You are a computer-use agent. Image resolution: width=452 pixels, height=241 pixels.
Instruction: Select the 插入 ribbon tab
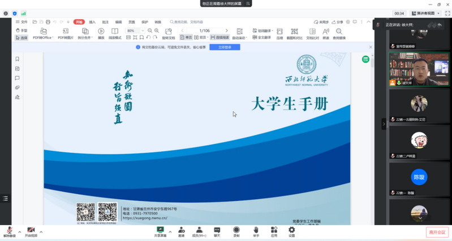92,22
